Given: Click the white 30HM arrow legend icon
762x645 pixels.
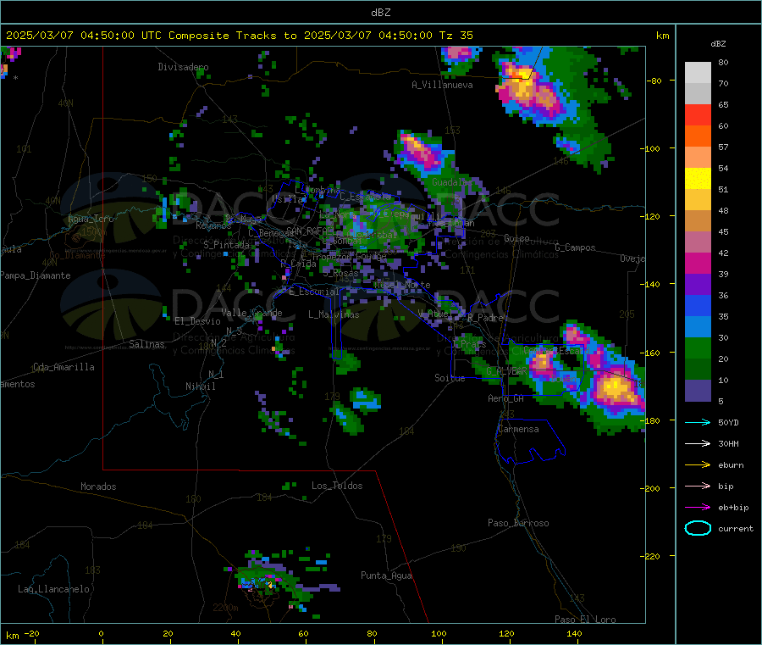Looking at the screenshot, I should (698, 443).
